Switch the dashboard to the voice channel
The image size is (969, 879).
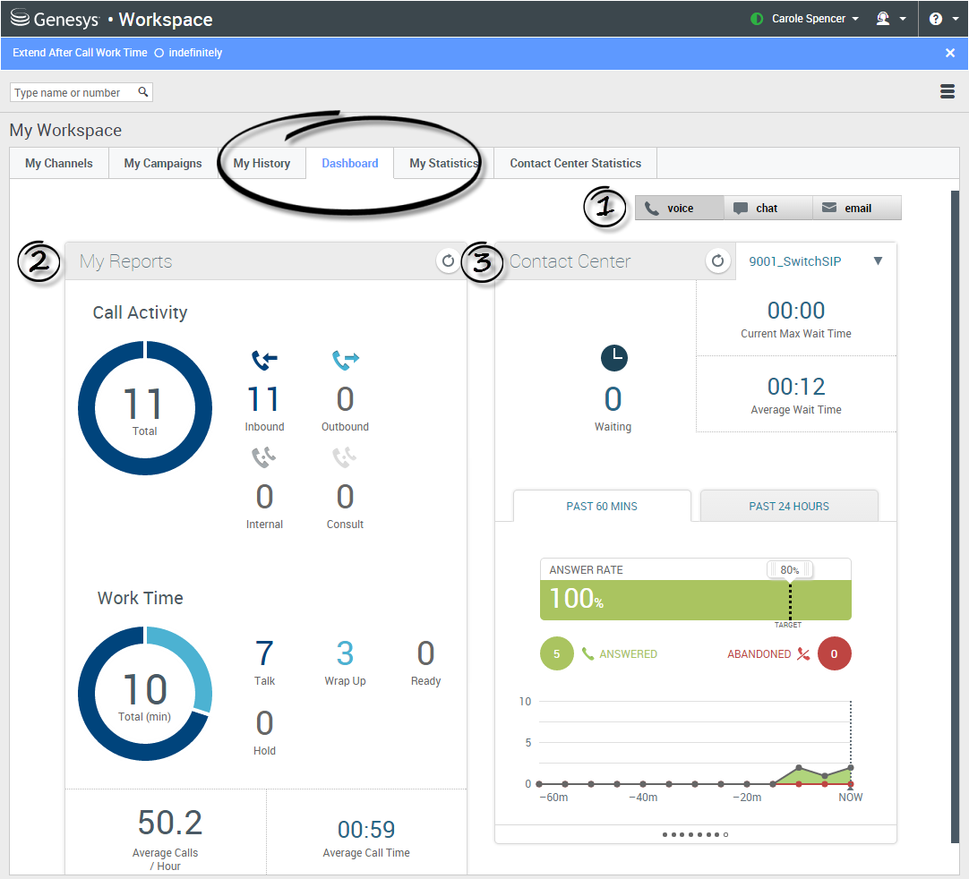click(679, 208)
